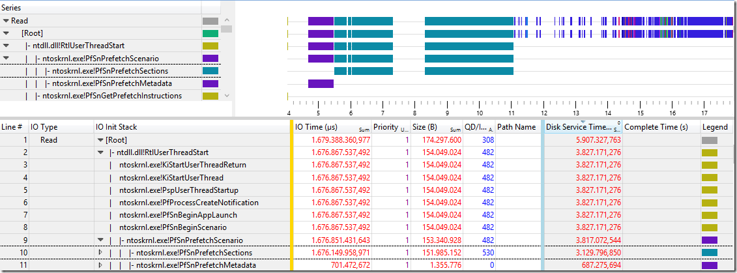This screenshot has height=273, width=737.
Task: Collapse PfSnPrefetchScenario on table line 9
Action: pos(100,240)
